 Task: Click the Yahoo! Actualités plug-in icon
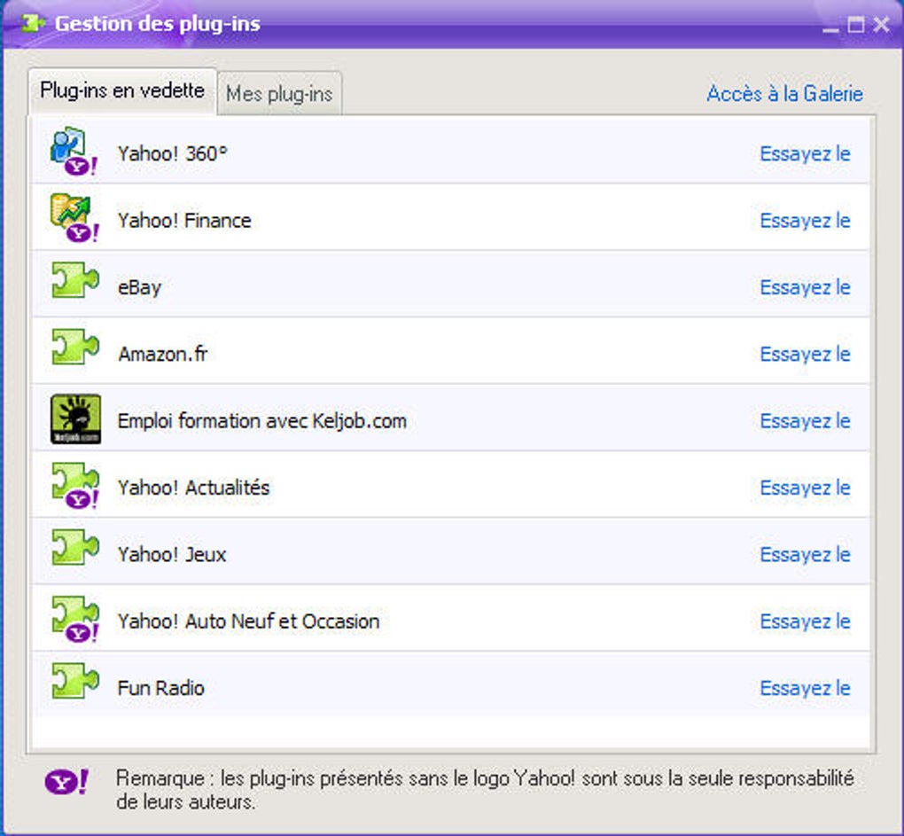click(x=75, y=486)
